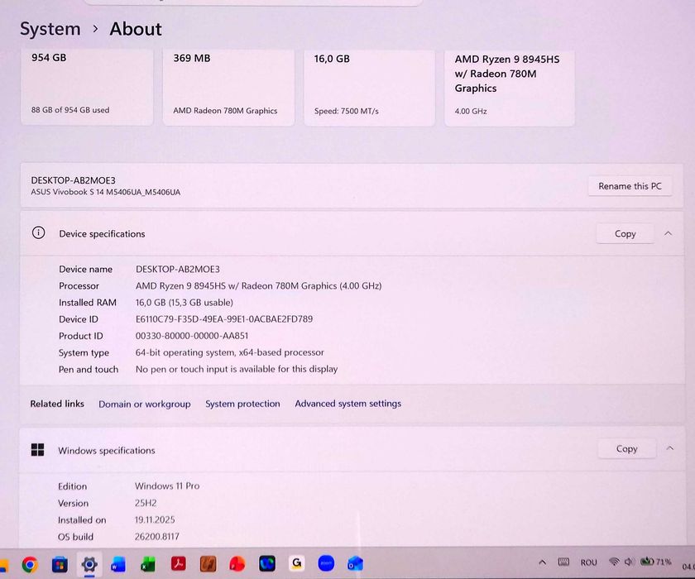Collapse the Device specifications section
This screenshot has height=579, width=695.
[x=668, y=233]
